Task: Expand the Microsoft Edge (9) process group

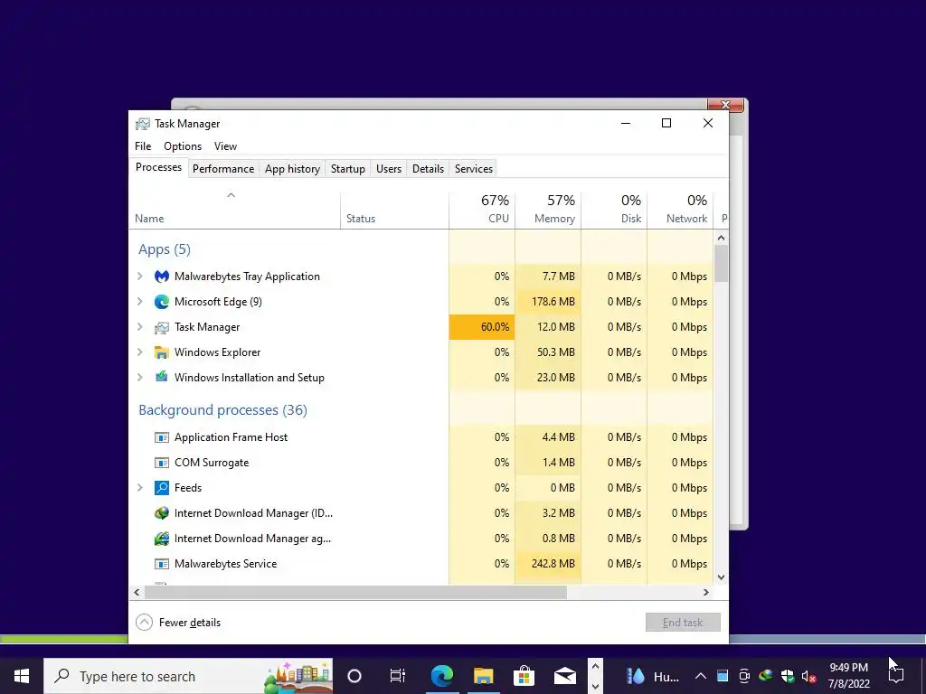Action: (x=140, y=302)
